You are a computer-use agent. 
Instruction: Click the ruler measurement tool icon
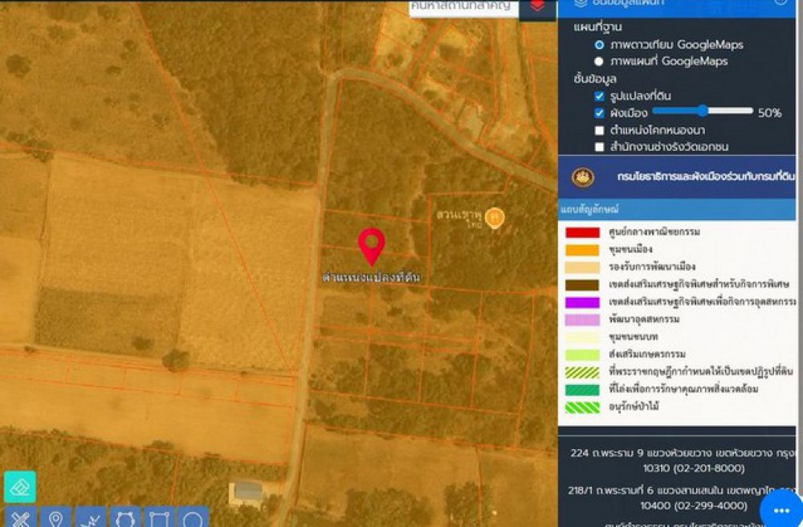(x=19, y=518)
